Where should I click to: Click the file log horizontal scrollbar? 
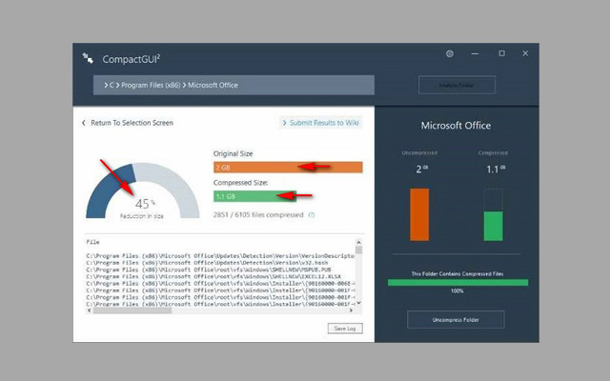(219, 310)
